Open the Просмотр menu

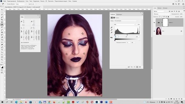(51, 1)
